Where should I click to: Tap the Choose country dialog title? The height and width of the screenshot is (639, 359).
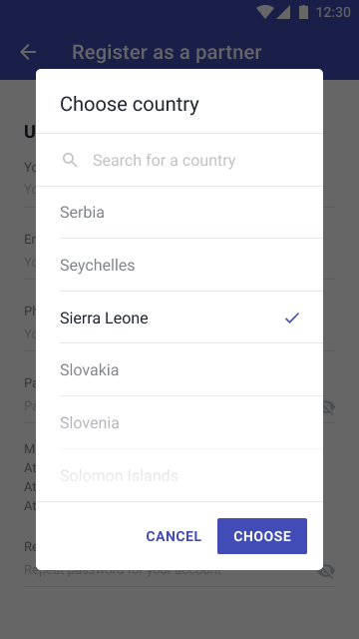[130, 104]
